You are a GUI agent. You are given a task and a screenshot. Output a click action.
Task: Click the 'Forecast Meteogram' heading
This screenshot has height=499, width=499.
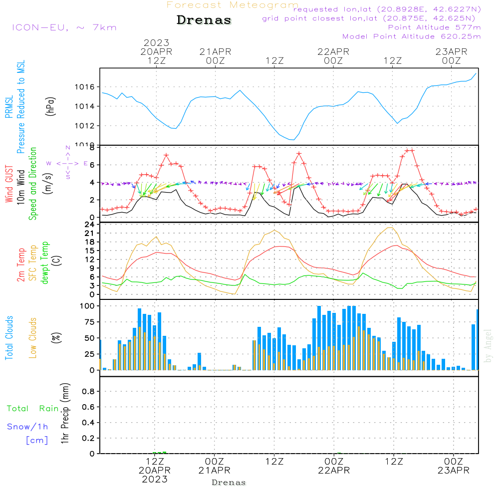[233, 5]
